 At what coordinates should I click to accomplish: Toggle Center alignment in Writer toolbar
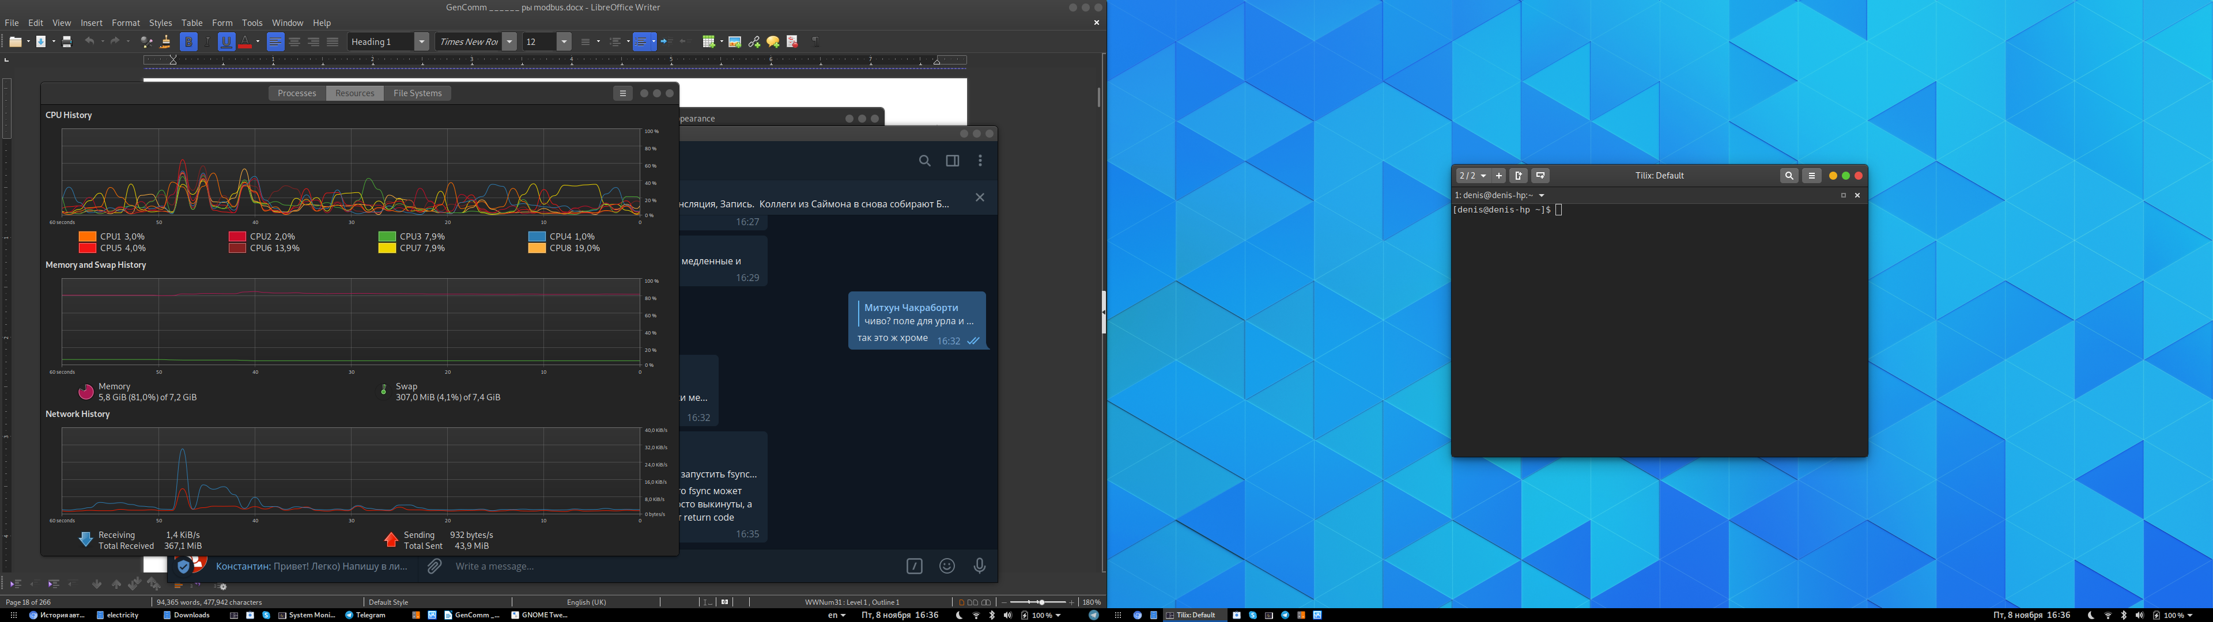(294, 41)
